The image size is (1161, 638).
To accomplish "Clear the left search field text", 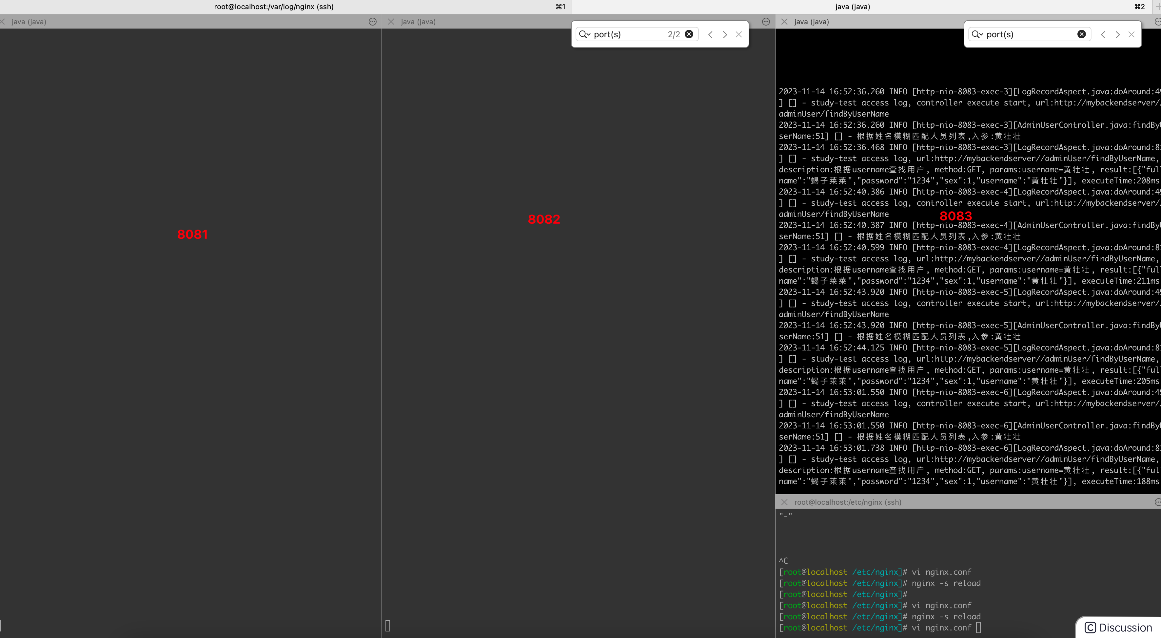I will click(689, 34).
